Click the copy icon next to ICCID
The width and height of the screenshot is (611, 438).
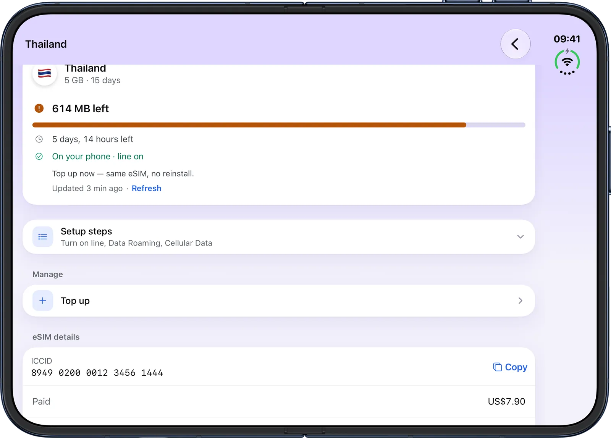coord(497,367)
